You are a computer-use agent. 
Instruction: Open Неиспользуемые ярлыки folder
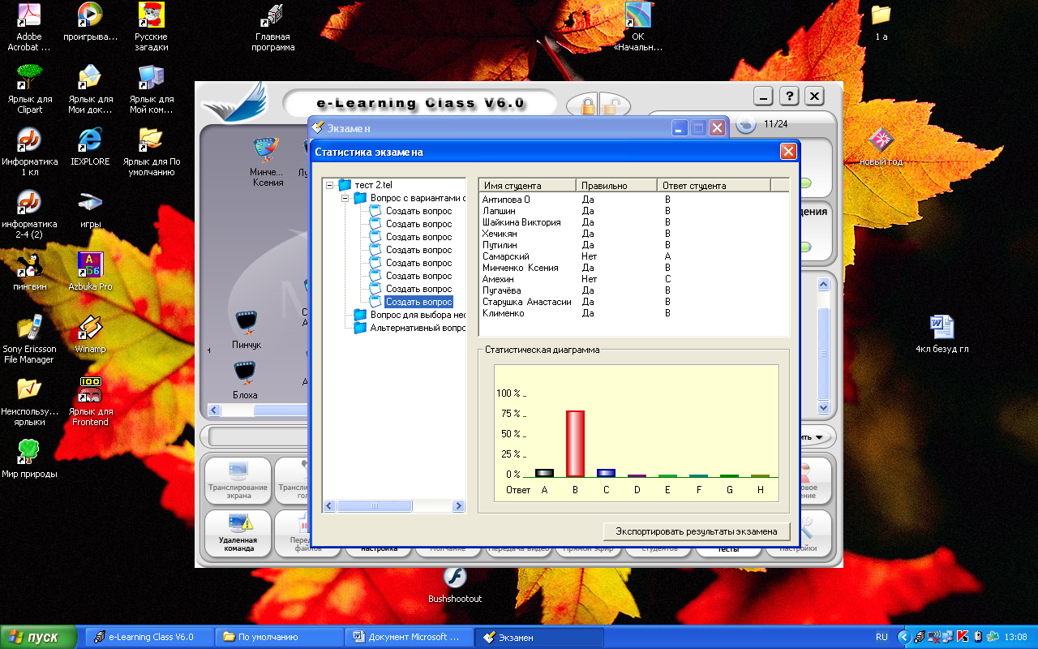(29, 402)
